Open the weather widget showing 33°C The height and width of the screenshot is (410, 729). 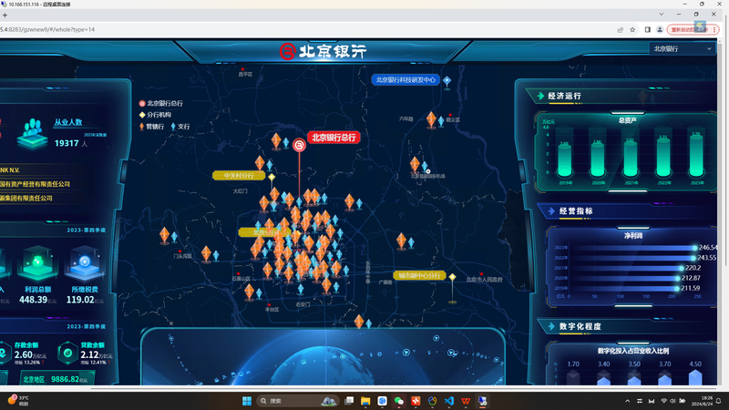coord(18,401)
